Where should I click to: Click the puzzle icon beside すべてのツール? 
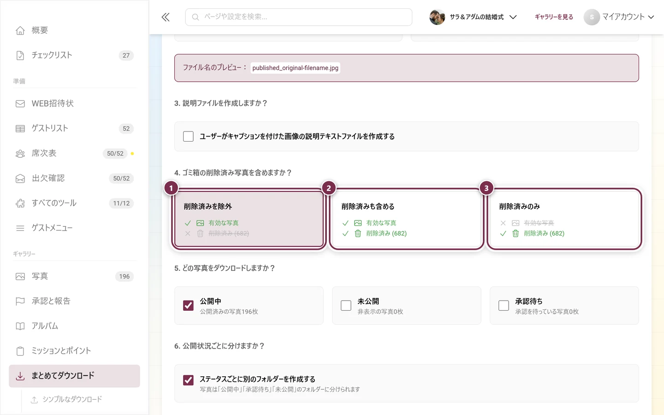pos(20,203)
